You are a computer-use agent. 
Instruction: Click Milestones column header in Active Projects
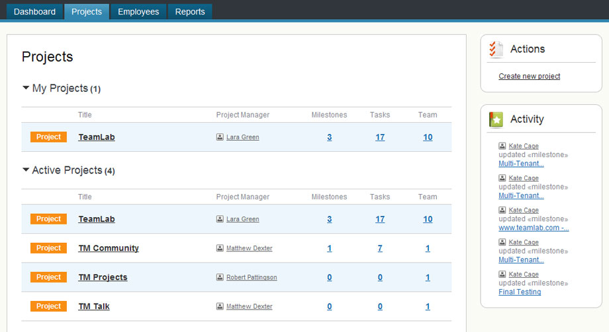click(x=329, y=197)
